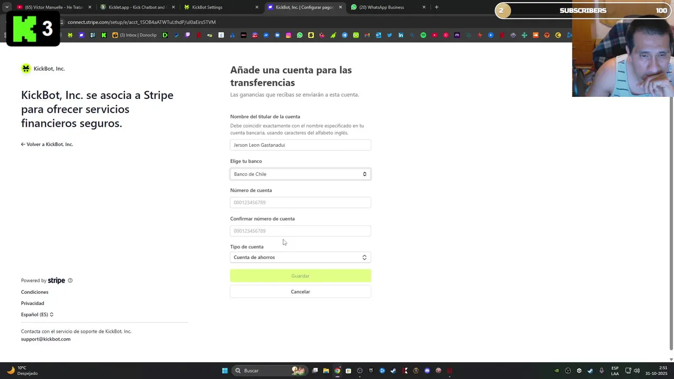Click the browser address bar URL
Viewport: 674px width, 379px height.
pos(142,22)
